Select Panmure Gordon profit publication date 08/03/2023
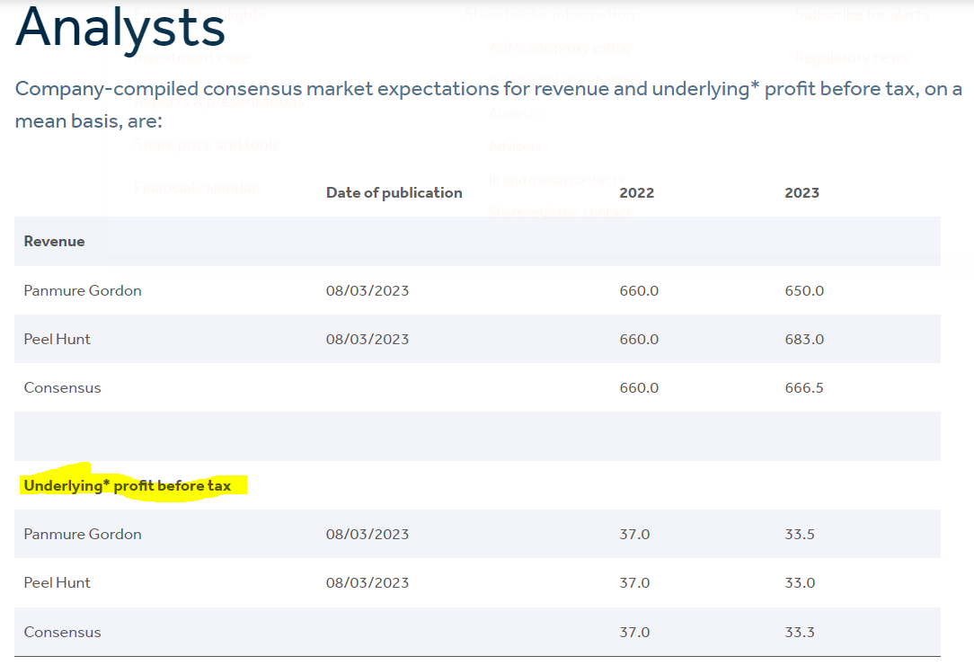This screenshot has height=665, width=974. click(x=367, y=534)
